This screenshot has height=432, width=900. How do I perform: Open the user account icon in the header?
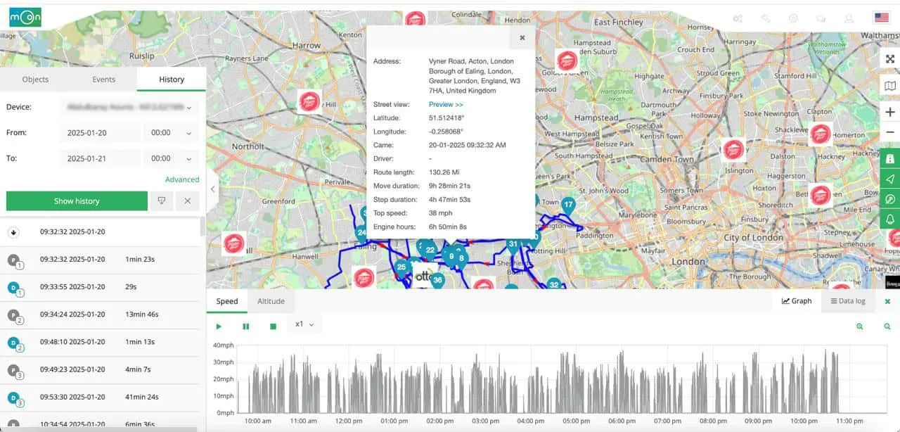point(849,18)
